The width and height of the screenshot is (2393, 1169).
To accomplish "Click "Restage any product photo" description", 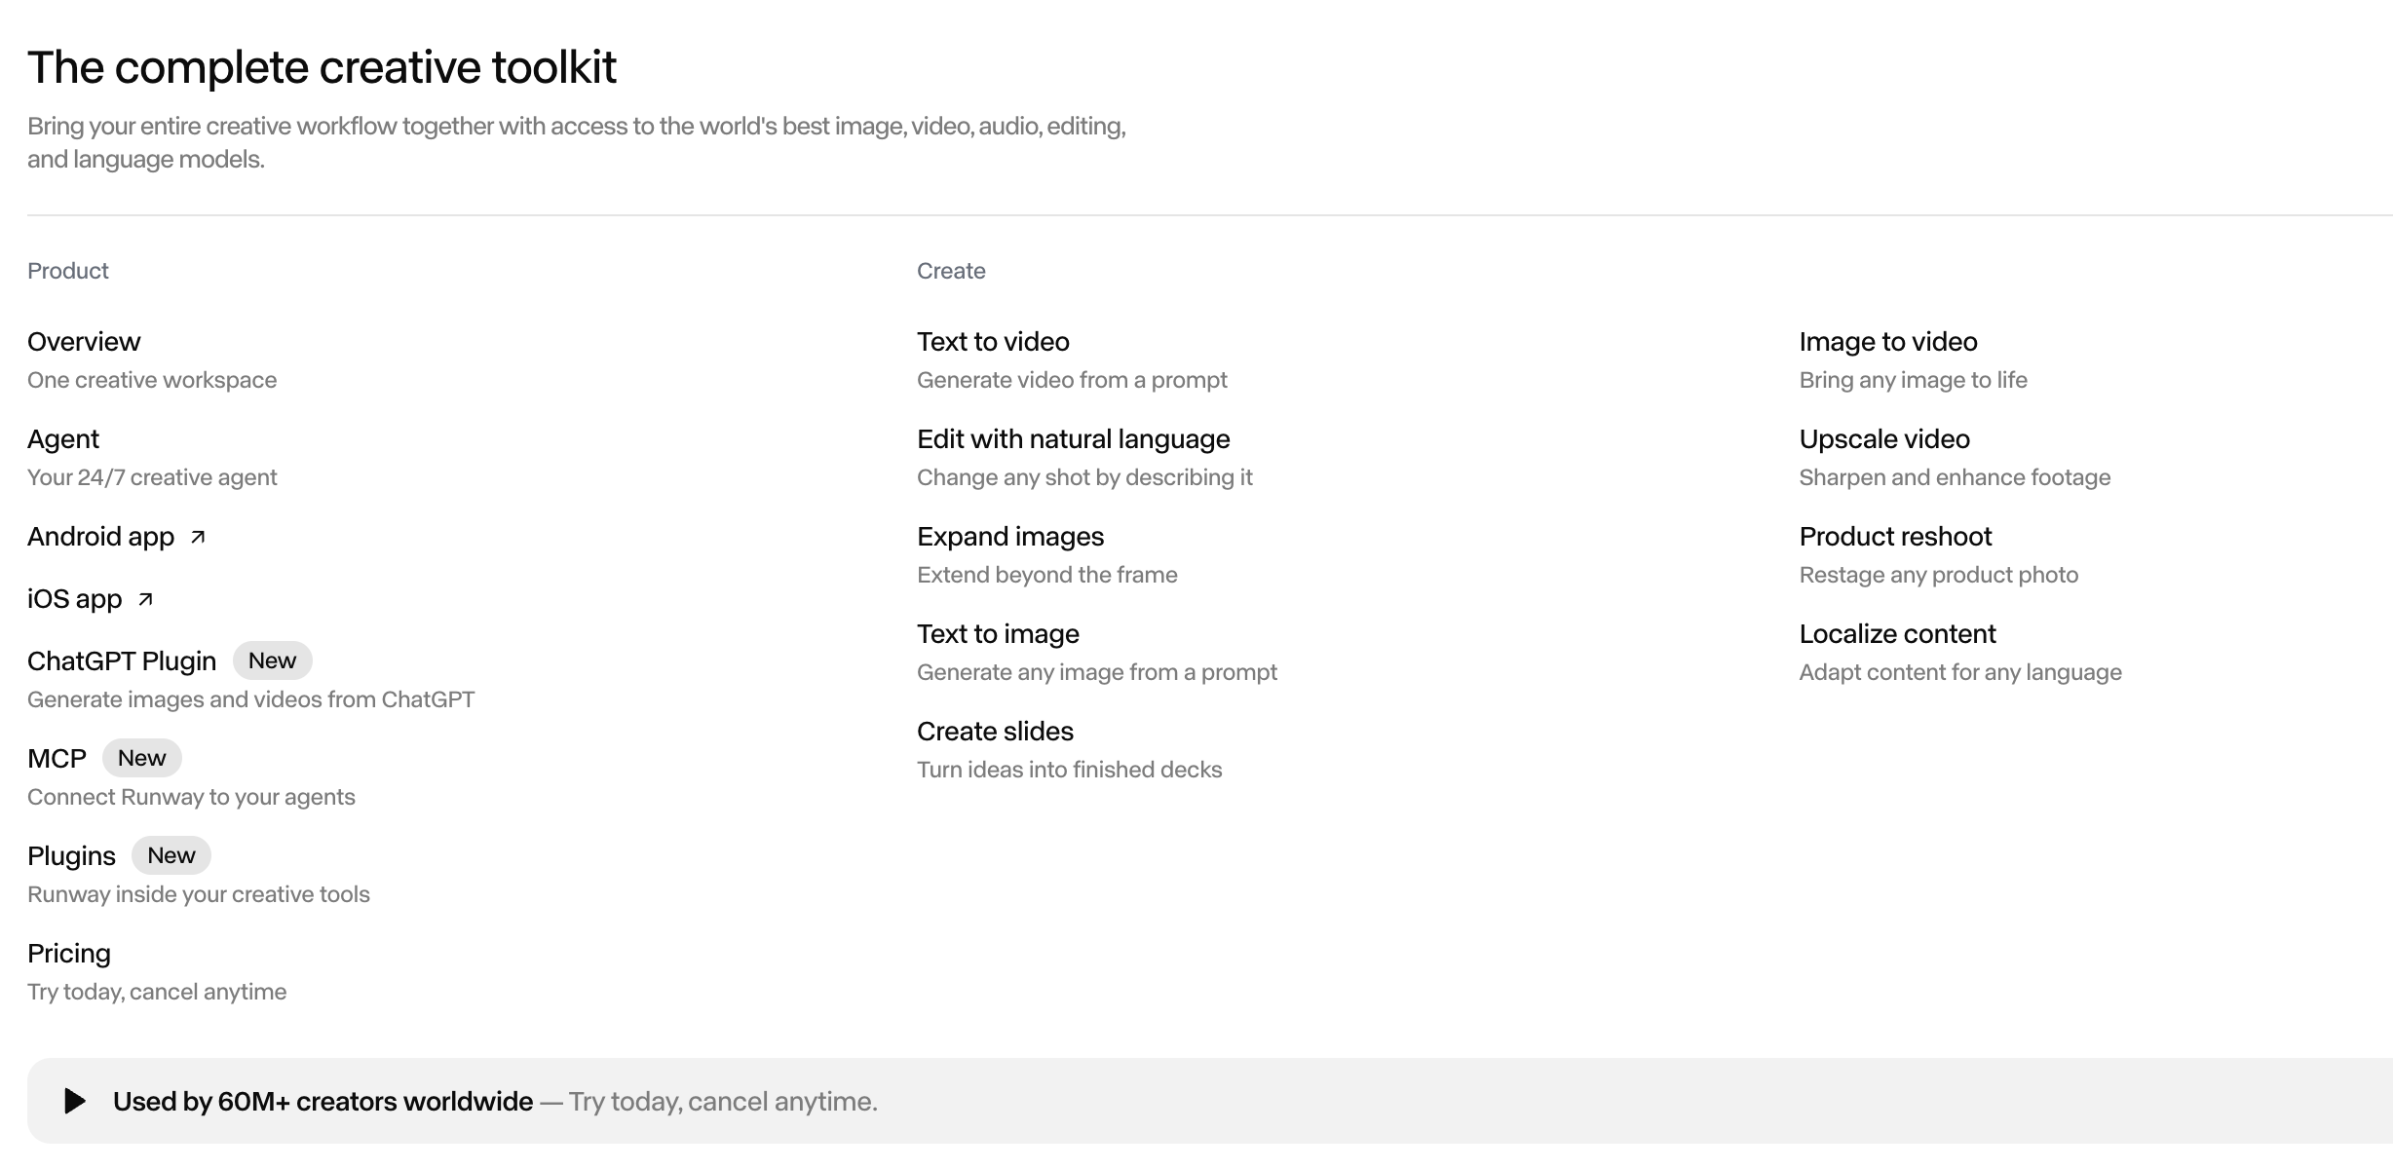I will click(x=1938, y=575).
